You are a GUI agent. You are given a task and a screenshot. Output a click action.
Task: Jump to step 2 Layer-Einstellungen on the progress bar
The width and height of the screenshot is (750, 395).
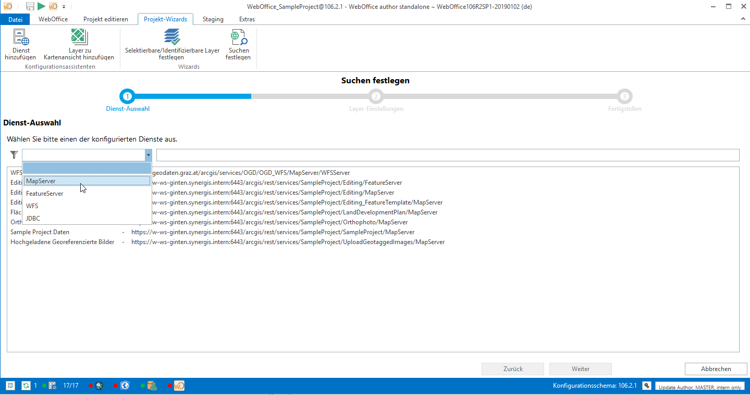[x=376, y=96]
